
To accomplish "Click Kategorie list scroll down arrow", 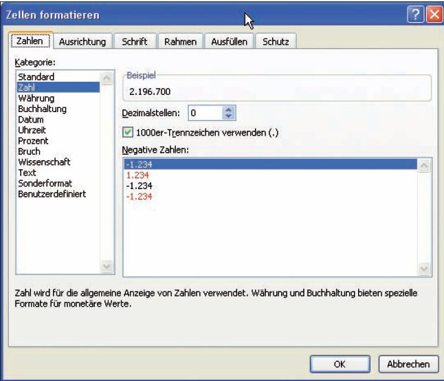I will (107, 266).
